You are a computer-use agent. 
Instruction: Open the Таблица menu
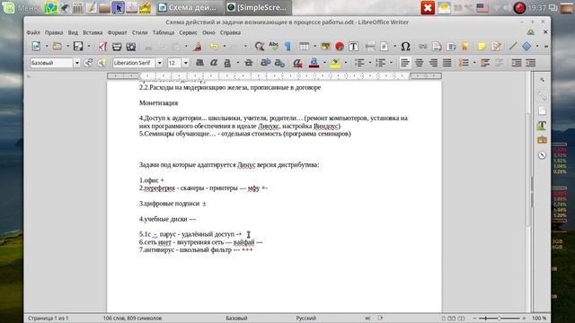tap(164, 32)
